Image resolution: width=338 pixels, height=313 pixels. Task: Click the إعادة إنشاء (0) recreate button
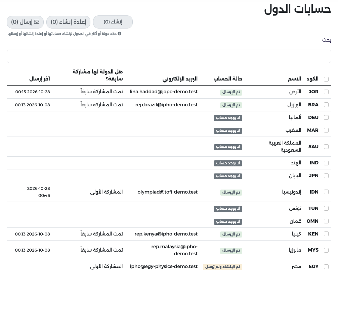click(68, 22)
